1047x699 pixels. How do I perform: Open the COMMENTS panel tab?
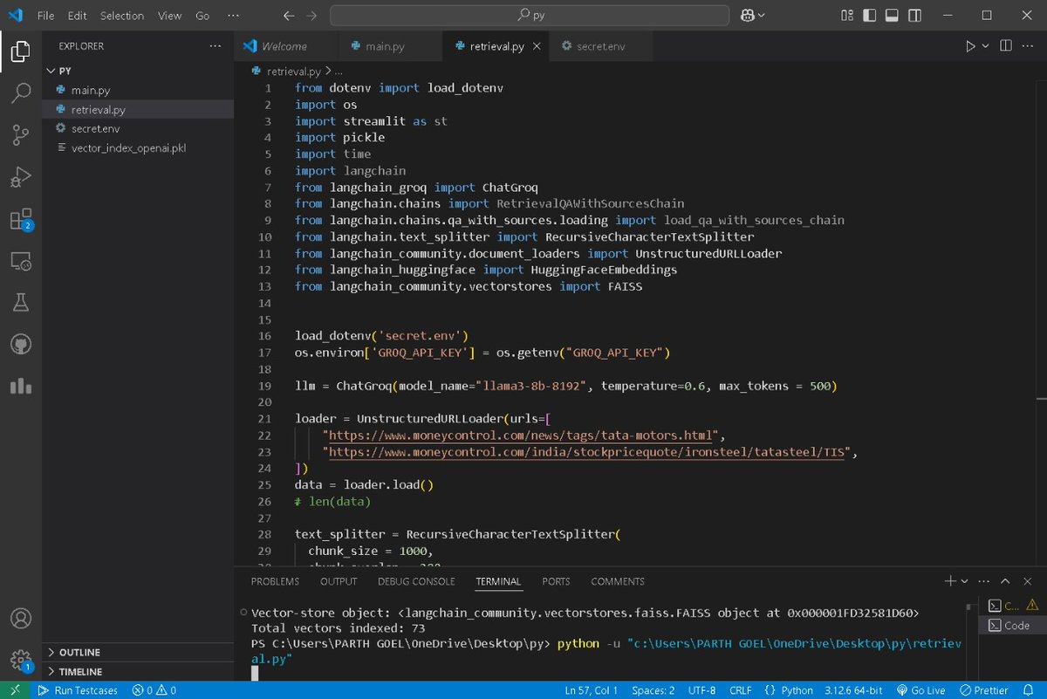click(618, 581)
